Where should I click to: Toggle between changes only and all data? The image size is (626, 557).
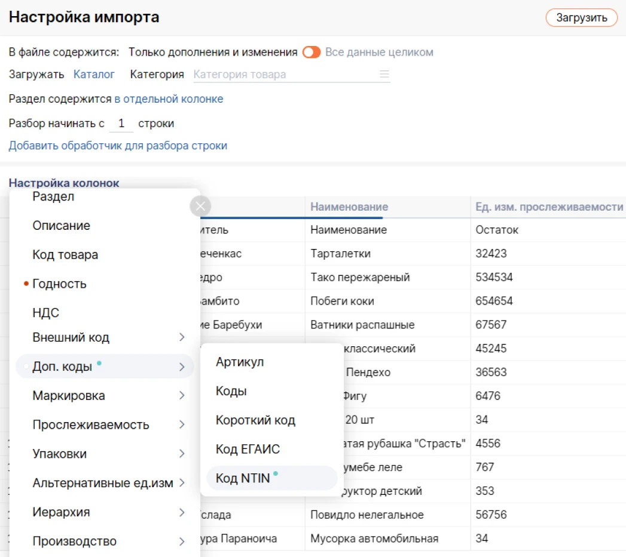pos(312,53)
